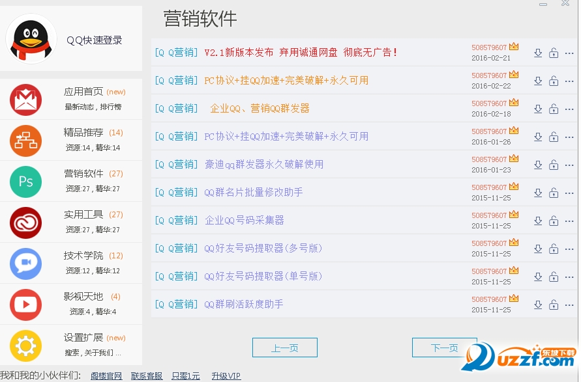581x382 pixels.
Task: Open V2.1新版本发布 弃用诚通网盘 entry
Action: (301, 53)
